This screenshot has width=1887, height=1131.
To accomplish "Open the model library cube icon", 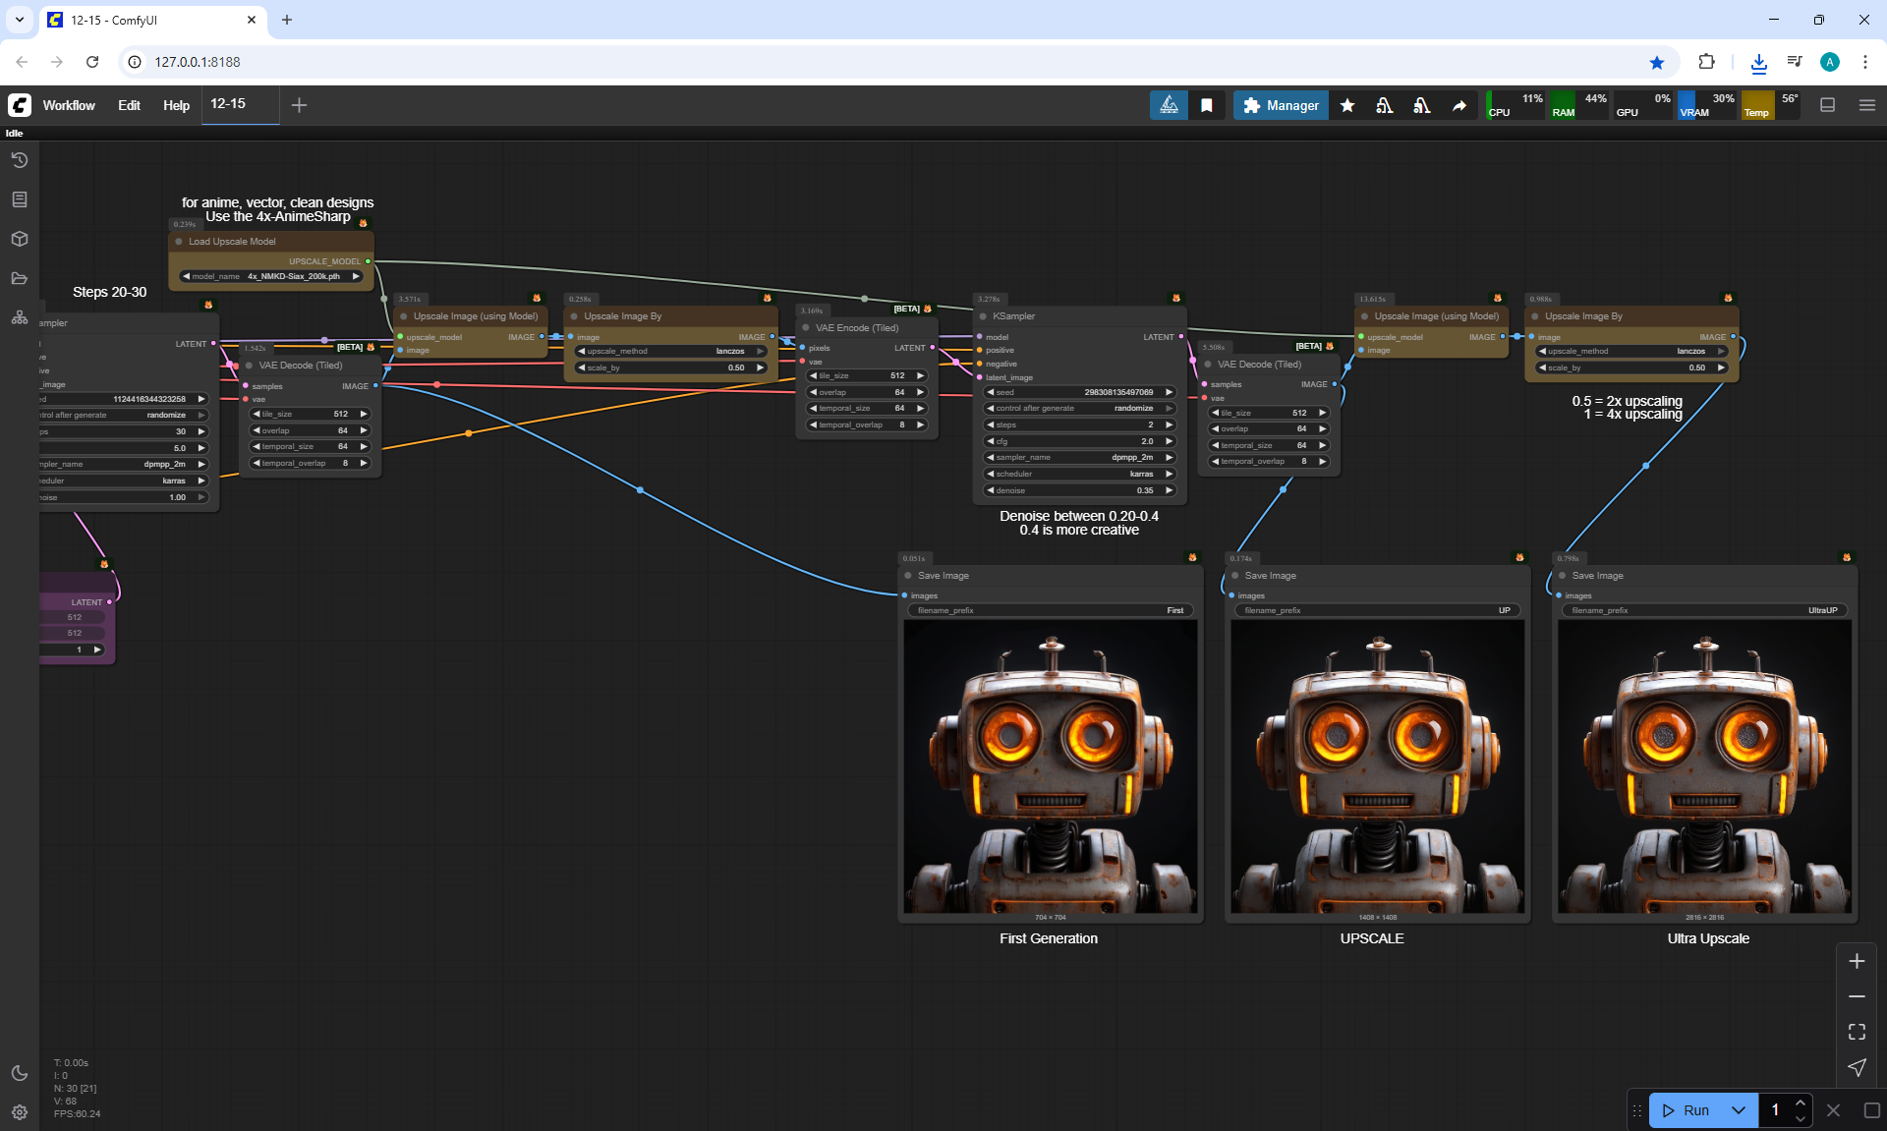I will point(20,239).
